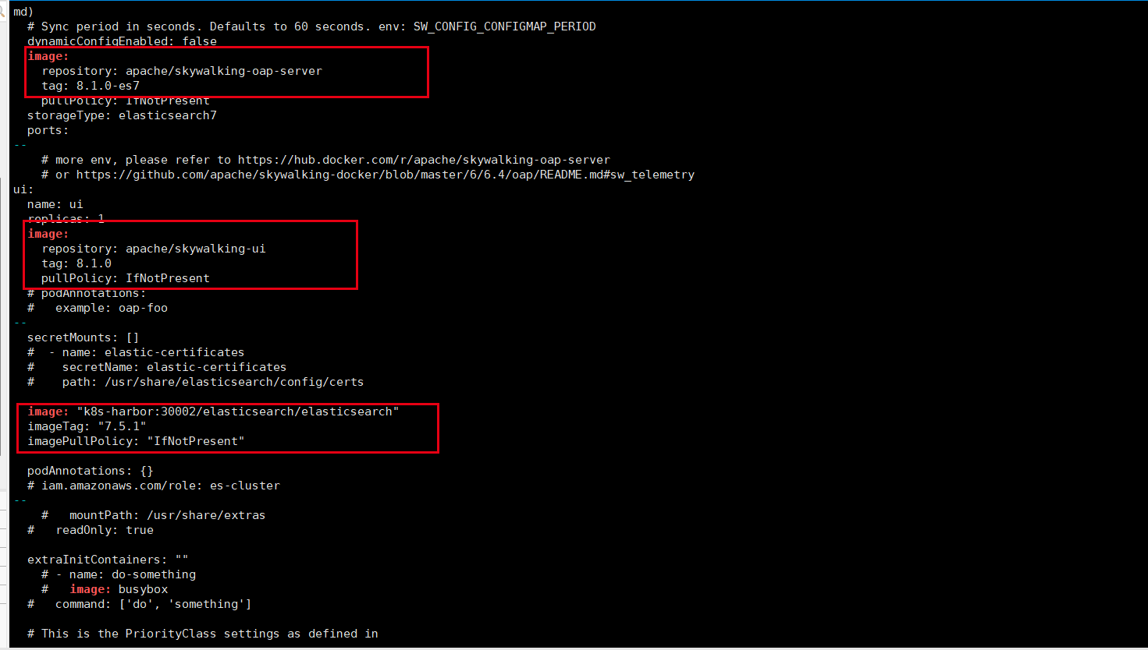Click the 'podAnnotations: {}' line
Viewport: 1148px width, 650px height.
pyautogui.click(x=90, y=471)
